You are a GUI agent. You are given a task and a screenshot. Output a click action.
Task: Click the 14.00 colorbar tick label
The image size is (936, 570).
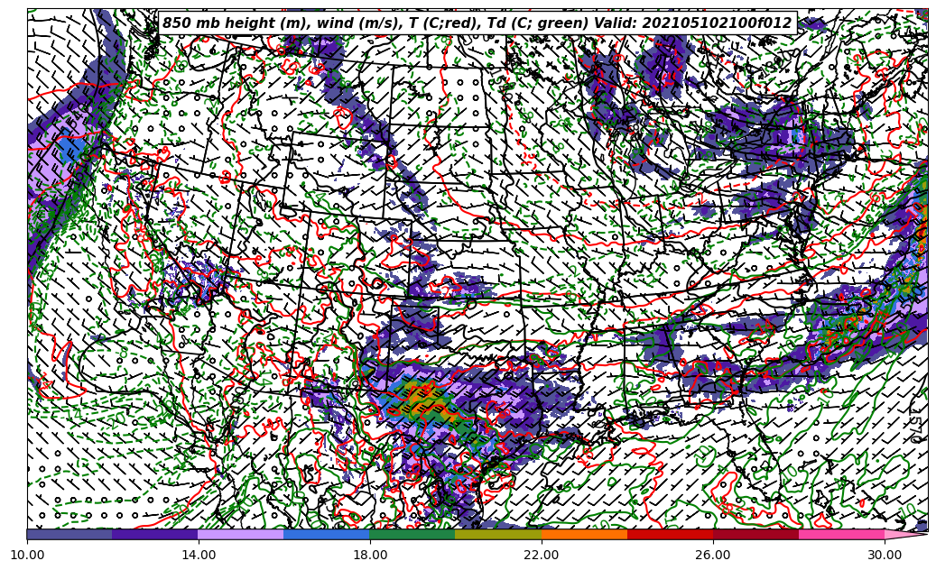click(199, 556)
